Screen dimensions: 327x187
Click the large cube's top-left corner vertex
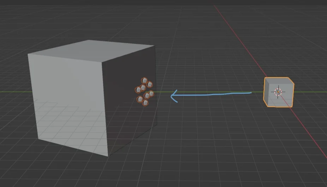coord(28,54)
